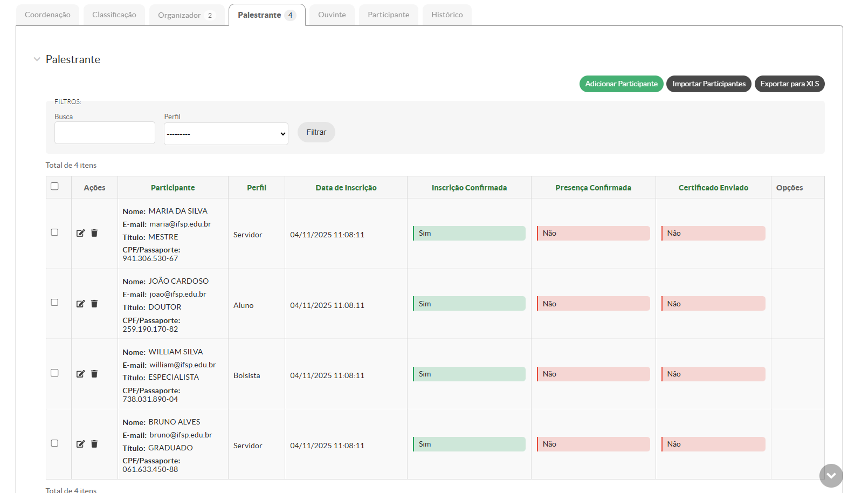The width and height of the screenshot is (848, 493).
Task: Edit BRUNO ALVES entry
Action: point(80,444)
